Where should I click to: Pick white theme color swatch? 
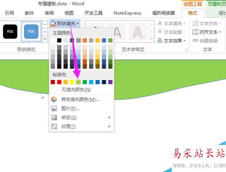[x=53, y=40]
